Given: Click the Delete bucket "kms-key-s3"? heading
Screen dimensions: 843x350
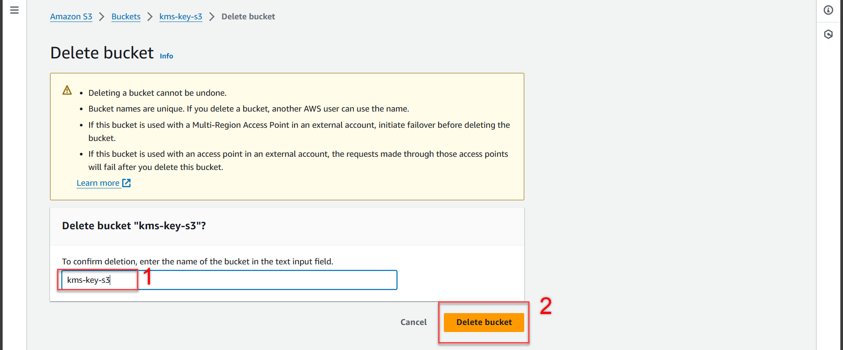Looking at the screenshot, I should pyautogui.click(x=134, y=226).
